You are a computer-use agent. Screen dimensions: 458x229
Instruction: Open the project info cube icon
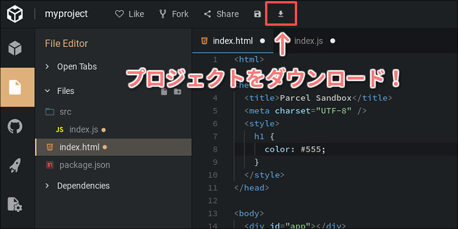pyautogui.click(x=15, y=48)
